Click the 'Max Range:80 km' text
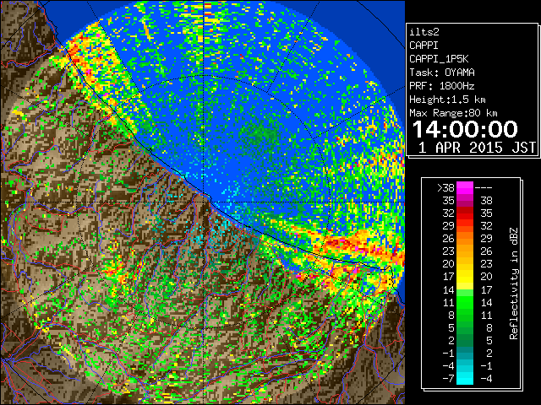Viewport: 541px width, 405px height. click(453, 113)
